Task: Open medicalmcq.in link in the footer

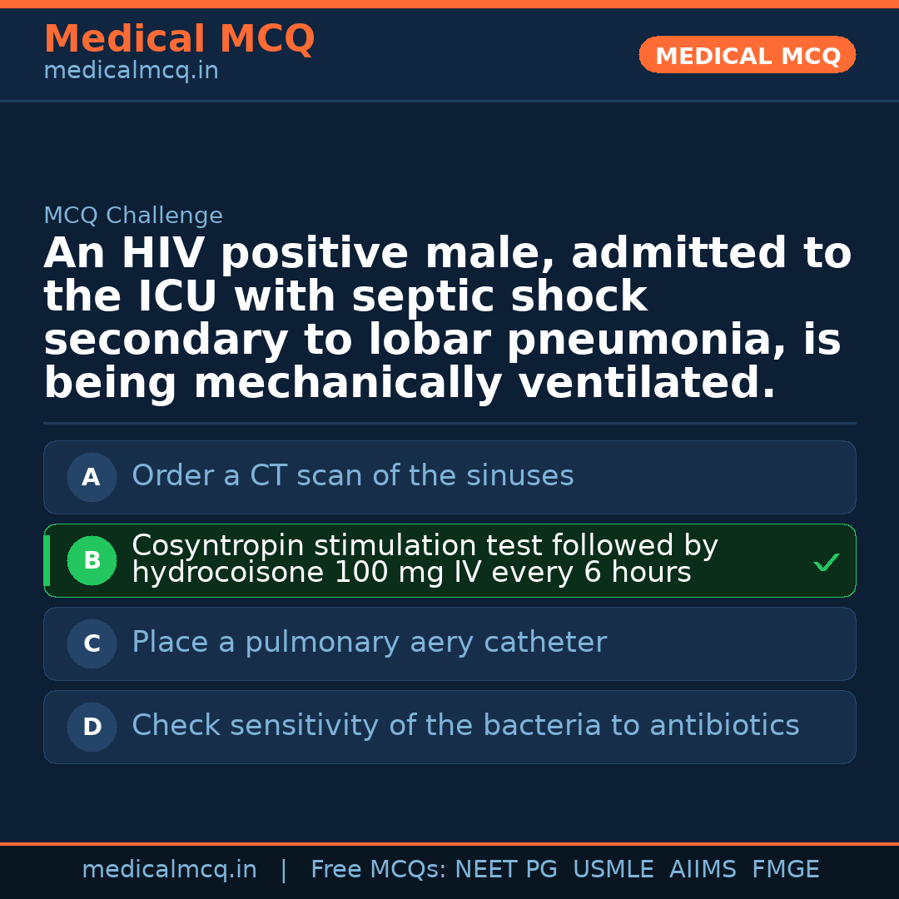Action: 169,870
